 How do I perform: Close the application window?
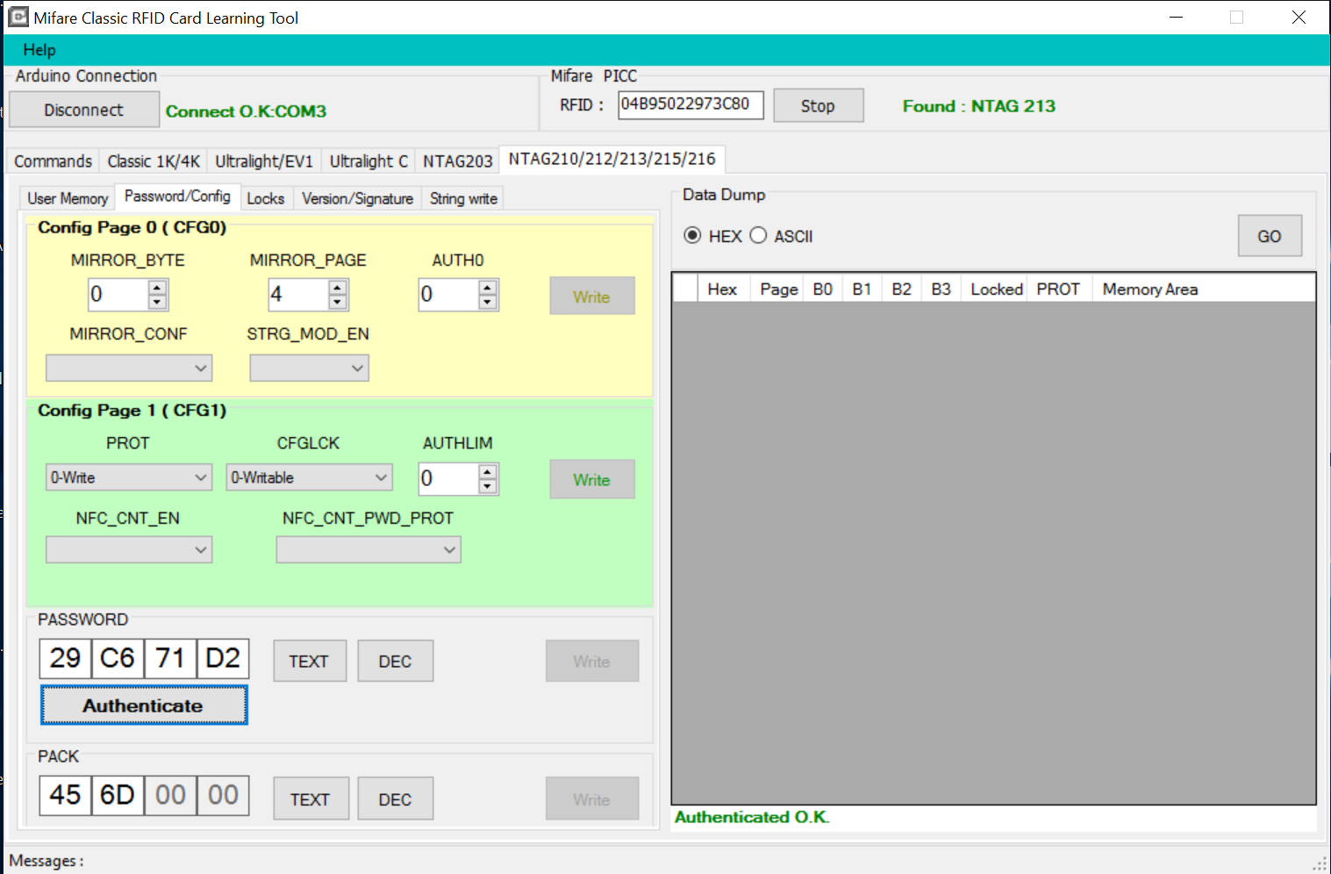1299,18
